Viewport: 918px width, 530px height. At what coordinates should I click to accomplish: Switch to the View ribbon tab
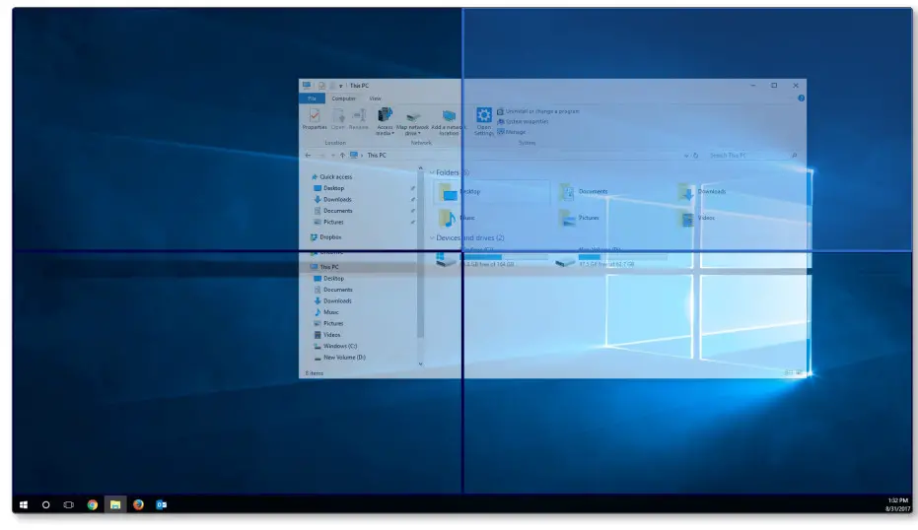point(375,99)
